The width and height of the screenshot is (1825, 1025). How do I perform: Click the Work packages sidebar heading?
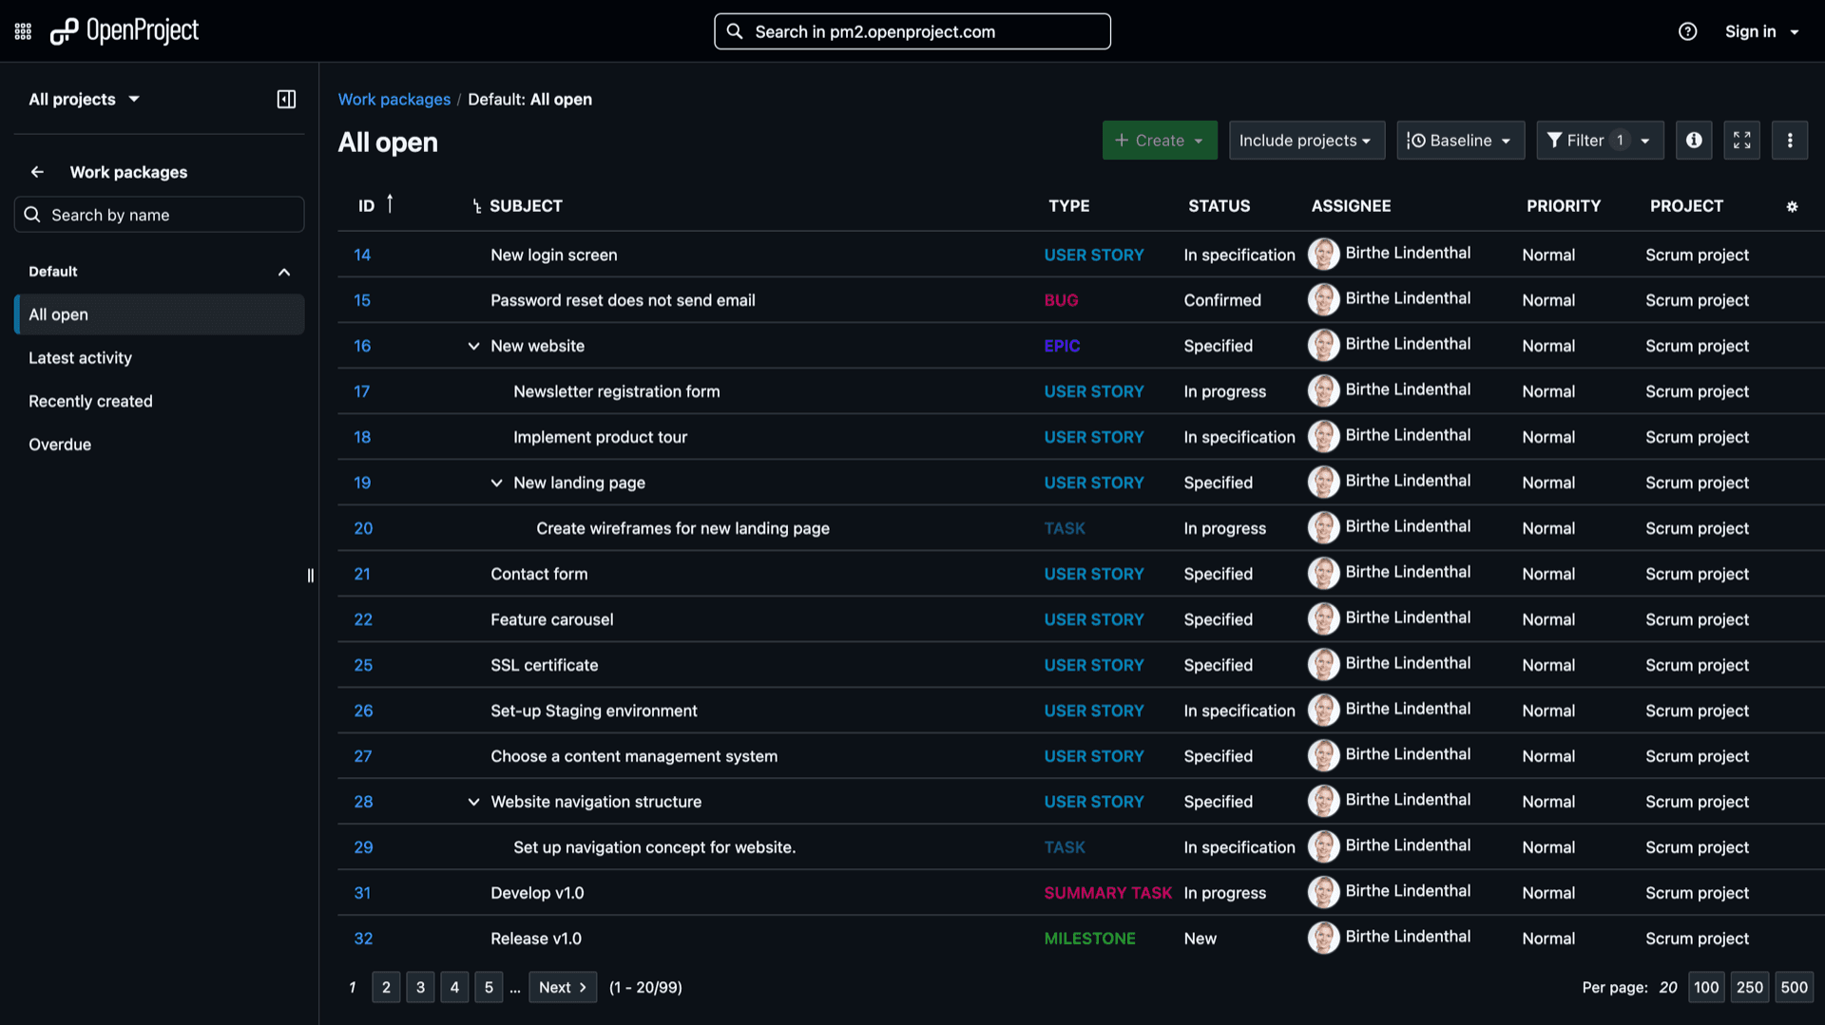(128, 172)
